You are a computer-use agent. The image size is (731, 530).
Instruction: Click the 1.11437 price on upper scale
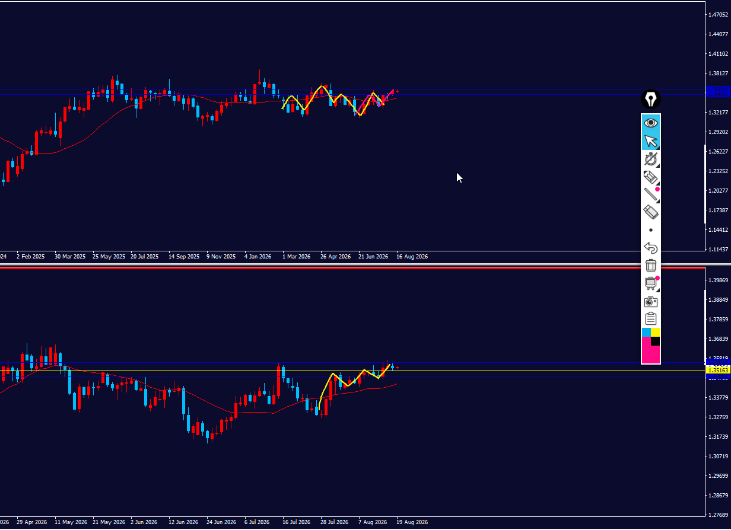coord(718,250)
